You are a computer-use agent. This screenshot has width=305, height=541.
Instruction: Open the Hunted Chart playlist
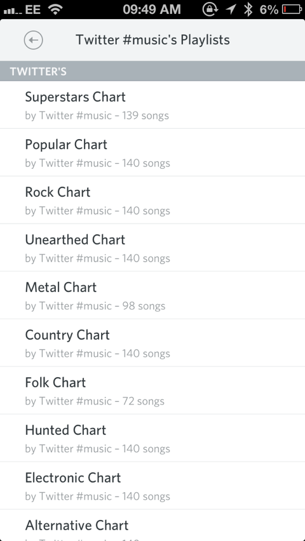152,438
